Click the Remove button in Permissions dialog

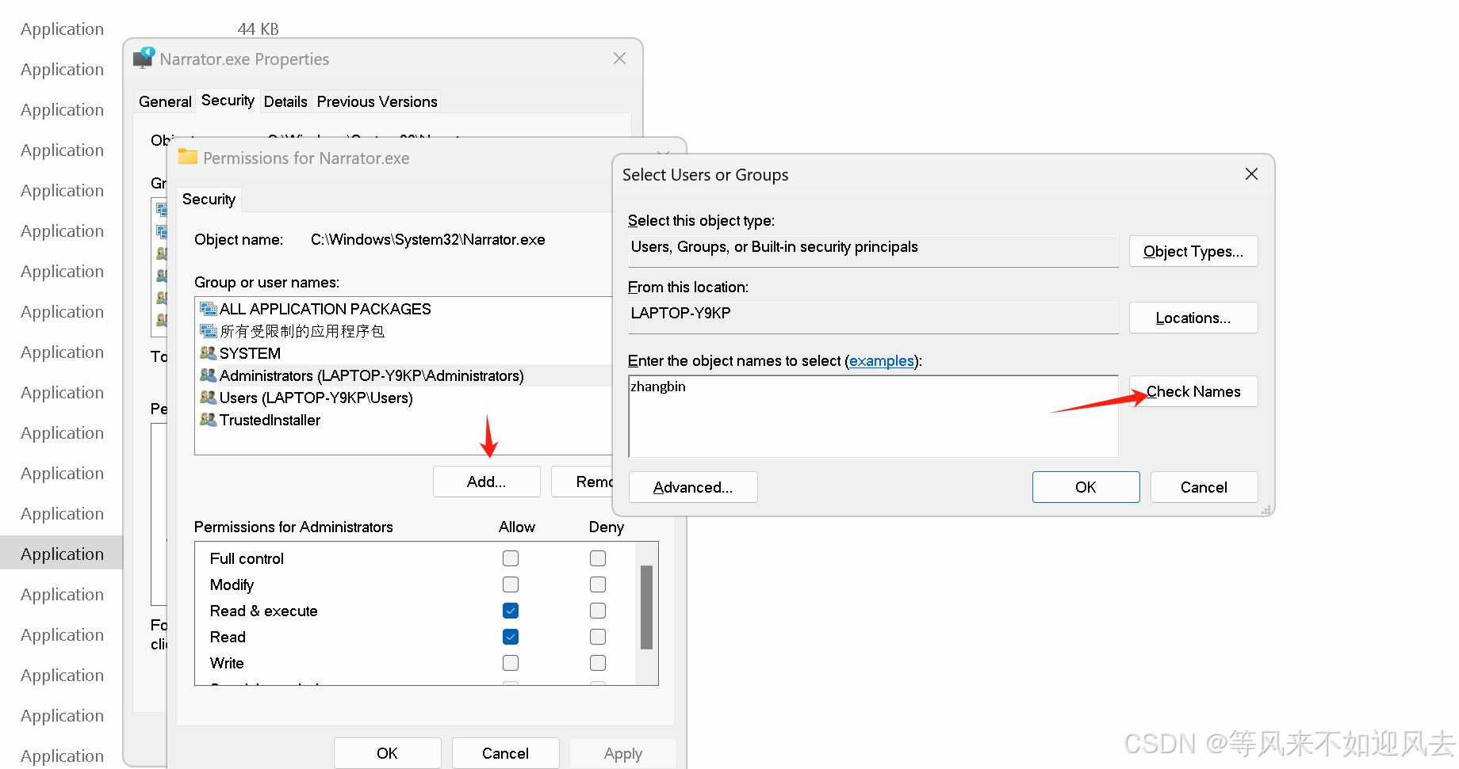(583, 482)
